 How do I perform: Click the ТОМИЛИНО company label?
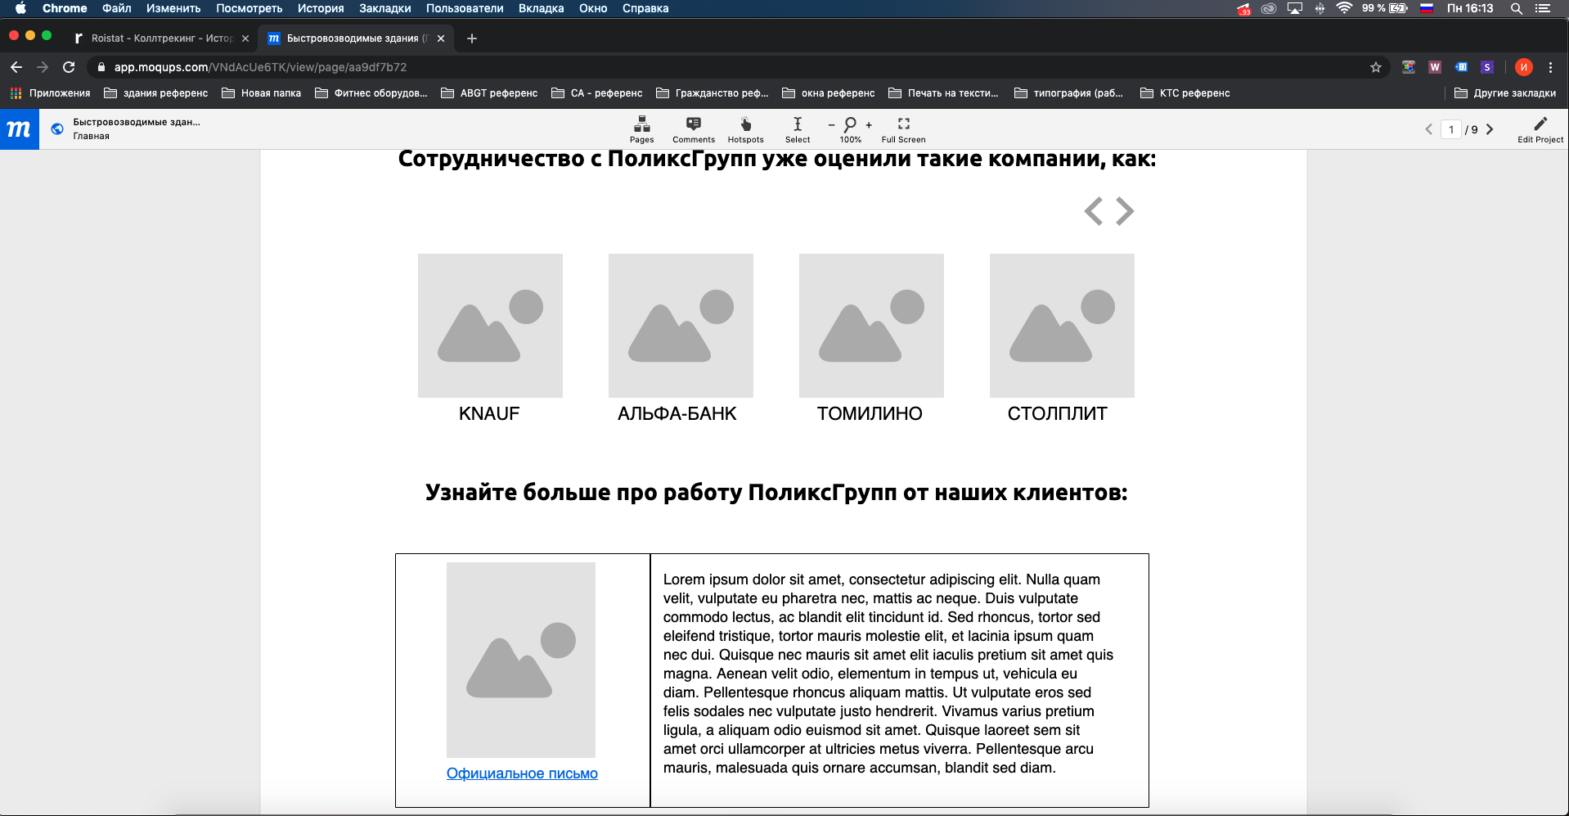coord(870,413)
